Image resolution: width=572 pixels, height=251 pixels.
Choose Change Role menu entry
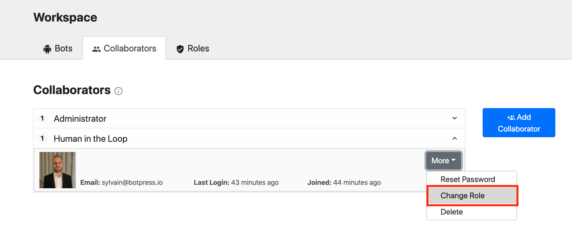(x=472, y=195)
